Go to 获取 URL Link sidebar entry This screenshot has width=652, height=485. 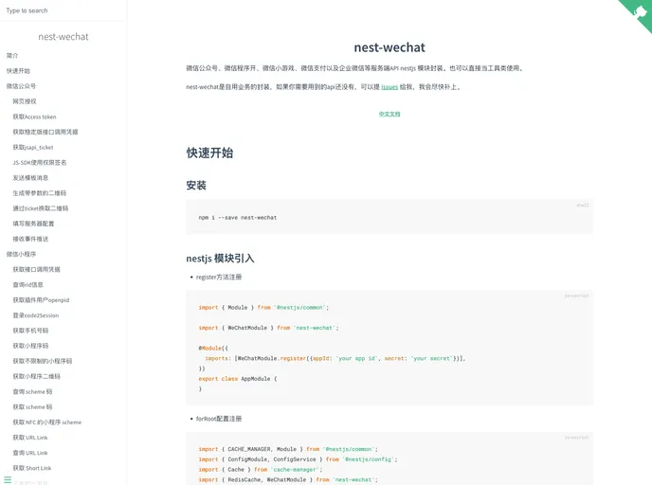[x=30, y=438]
